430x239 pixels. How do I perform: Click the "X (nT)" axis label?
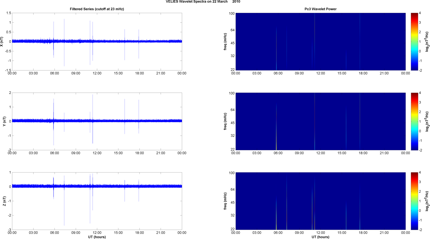[2, 42]
